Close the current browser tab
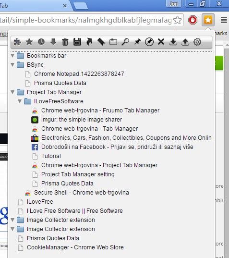229x258 pixels. tap(65, 6)
